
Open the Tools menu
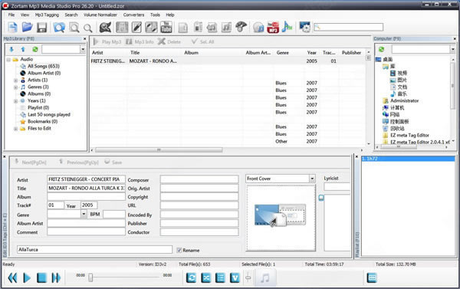(155, 15)
